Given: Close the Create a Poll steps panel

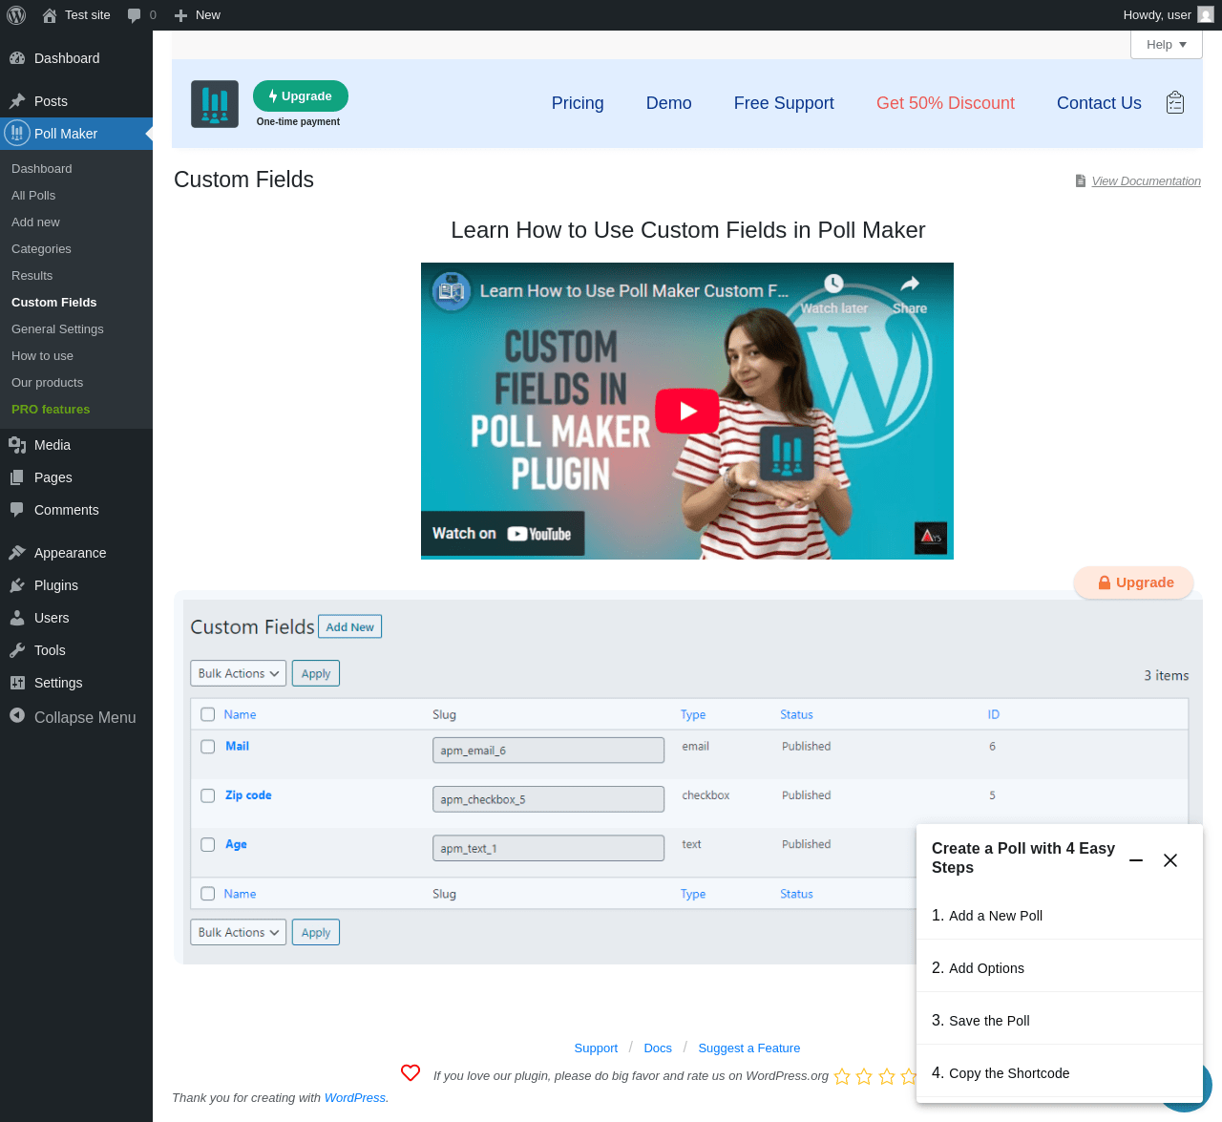Looking at the screenshot, I should [x=1170, y=860].
